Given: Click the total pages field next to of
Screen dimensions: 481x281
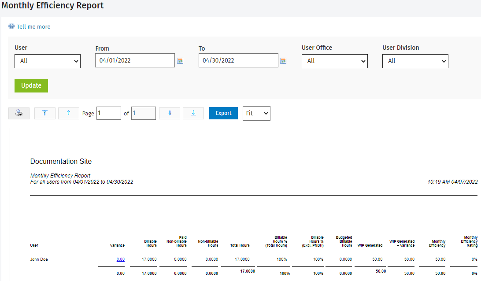Looking at the screenshot, I should pos(143,113).
